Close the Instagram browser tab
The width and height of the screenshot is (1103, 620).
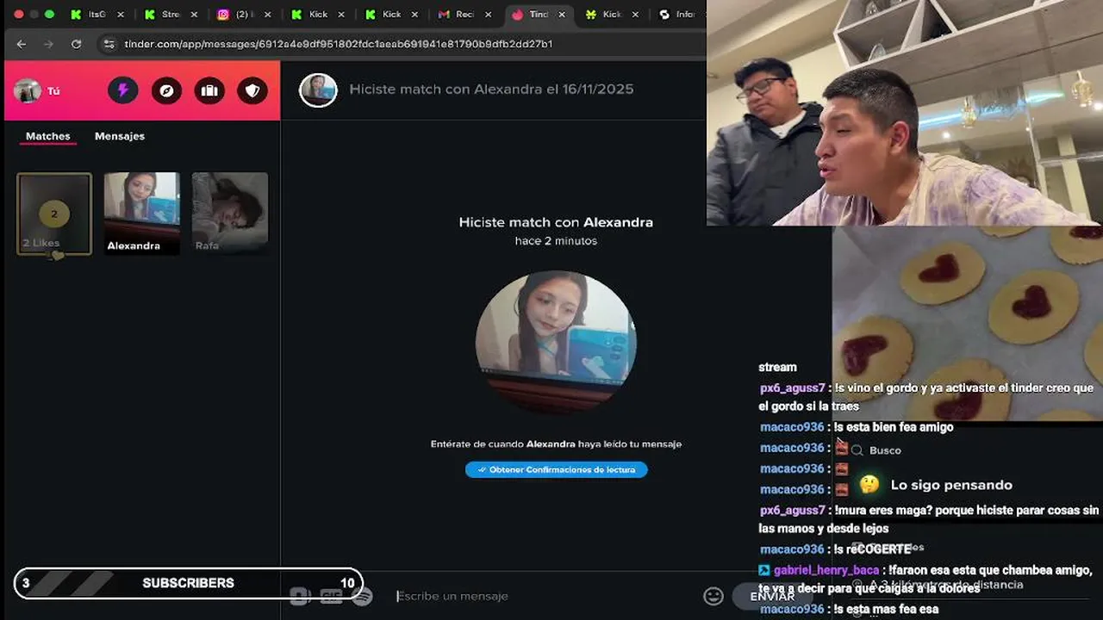click(266, 15)
